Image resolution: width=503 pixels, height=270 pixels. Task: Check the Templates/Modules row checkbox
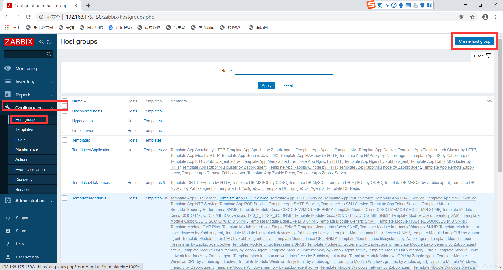(65, 198)
